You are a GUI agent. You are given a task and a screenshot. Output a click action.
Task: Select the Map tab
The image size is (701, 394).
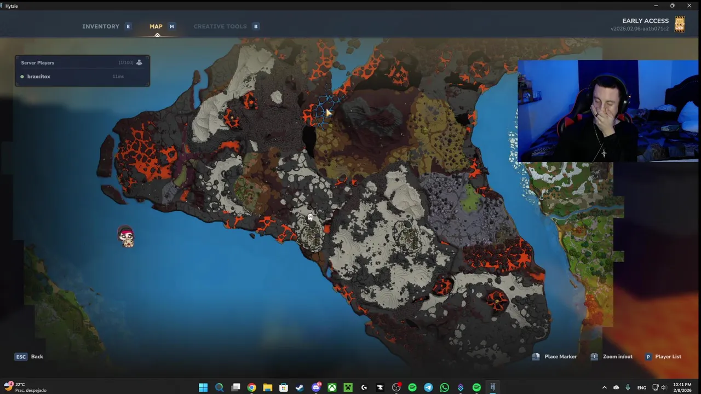coord(156,26)
